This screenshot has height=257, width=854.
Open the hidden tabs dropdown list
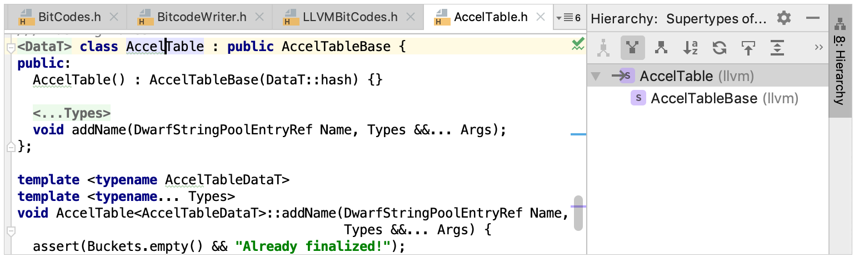(568, 18)
